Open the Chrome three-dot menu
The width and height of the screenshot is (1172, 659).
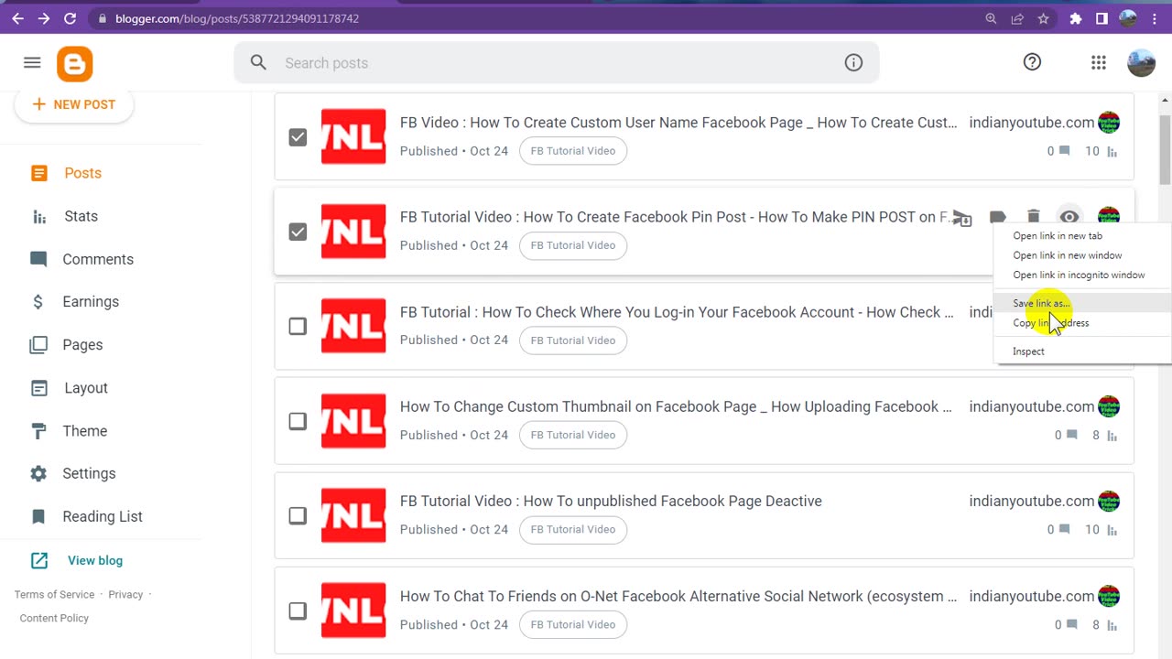[1156, 18]
